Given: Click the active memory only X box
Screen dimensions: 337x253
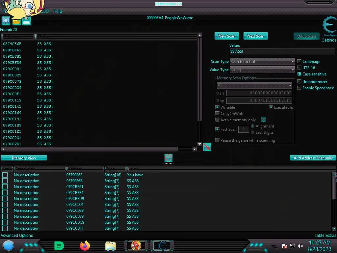Looking at the screenshot, I should click(x=264, y=120).
